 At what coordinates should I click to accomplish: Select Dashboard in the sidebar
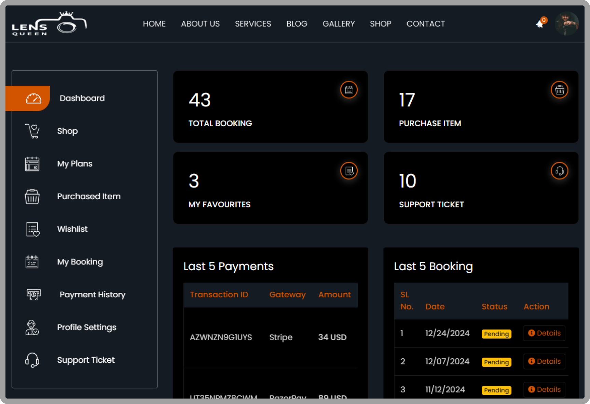pyautogui.click(x=82, y=98)
